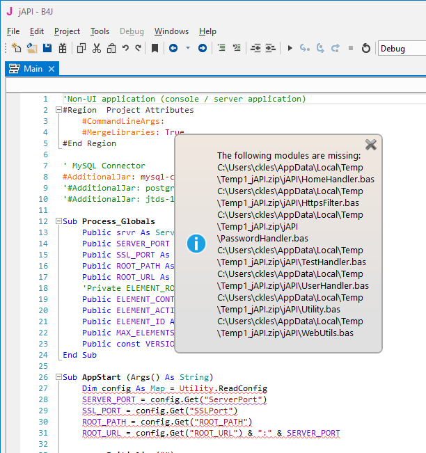Viewport: 426px width, 453px height.
Task: Collapse the Project Attributes region
Action: (58, 110)
